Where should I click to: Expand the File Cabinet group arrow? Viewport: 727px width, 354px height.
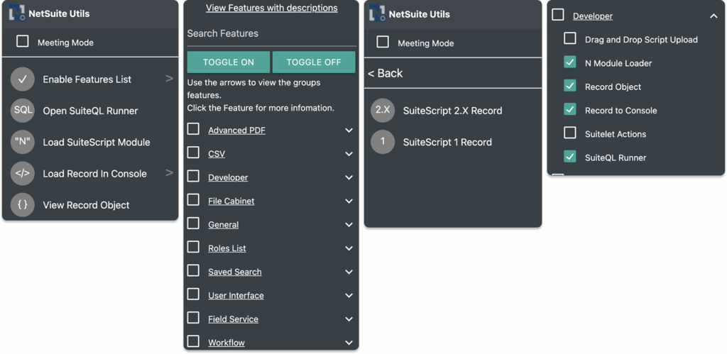click(x=349, y=201)
